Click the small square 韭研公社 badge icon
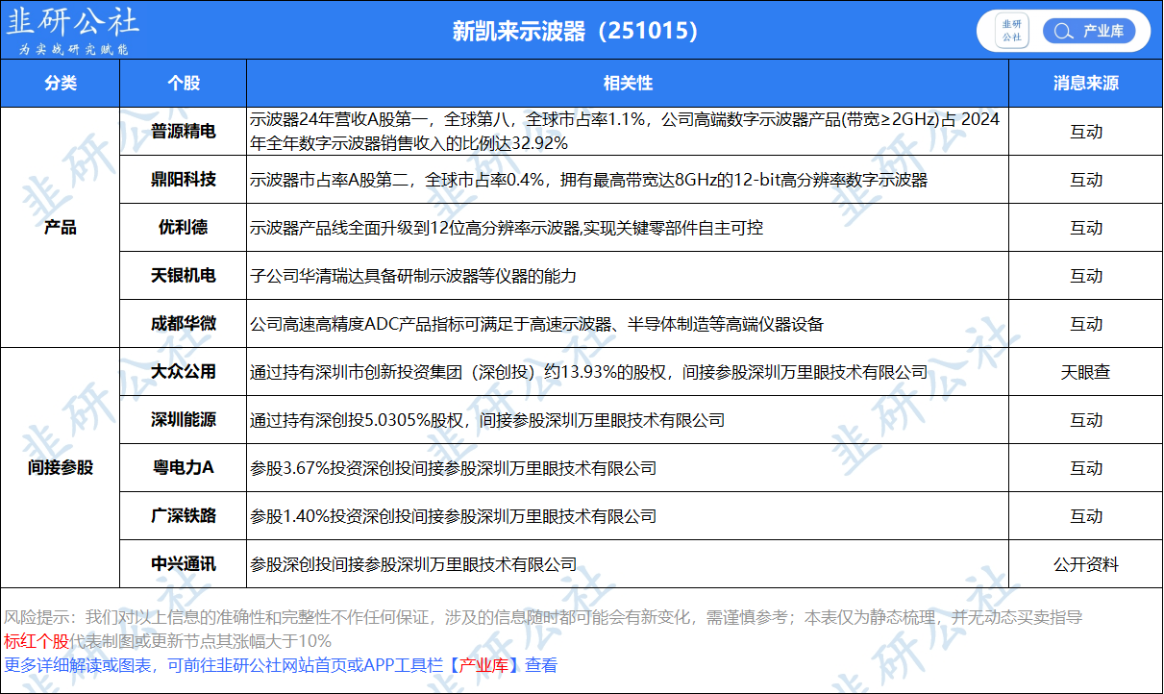 coord(1011,31)
